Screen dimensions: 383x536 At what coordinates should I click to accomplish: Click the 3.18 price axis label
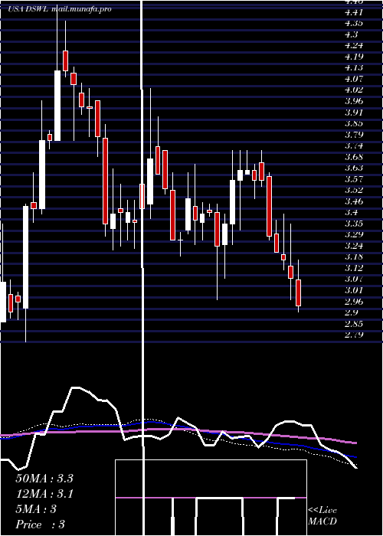[x=354, y=257]
